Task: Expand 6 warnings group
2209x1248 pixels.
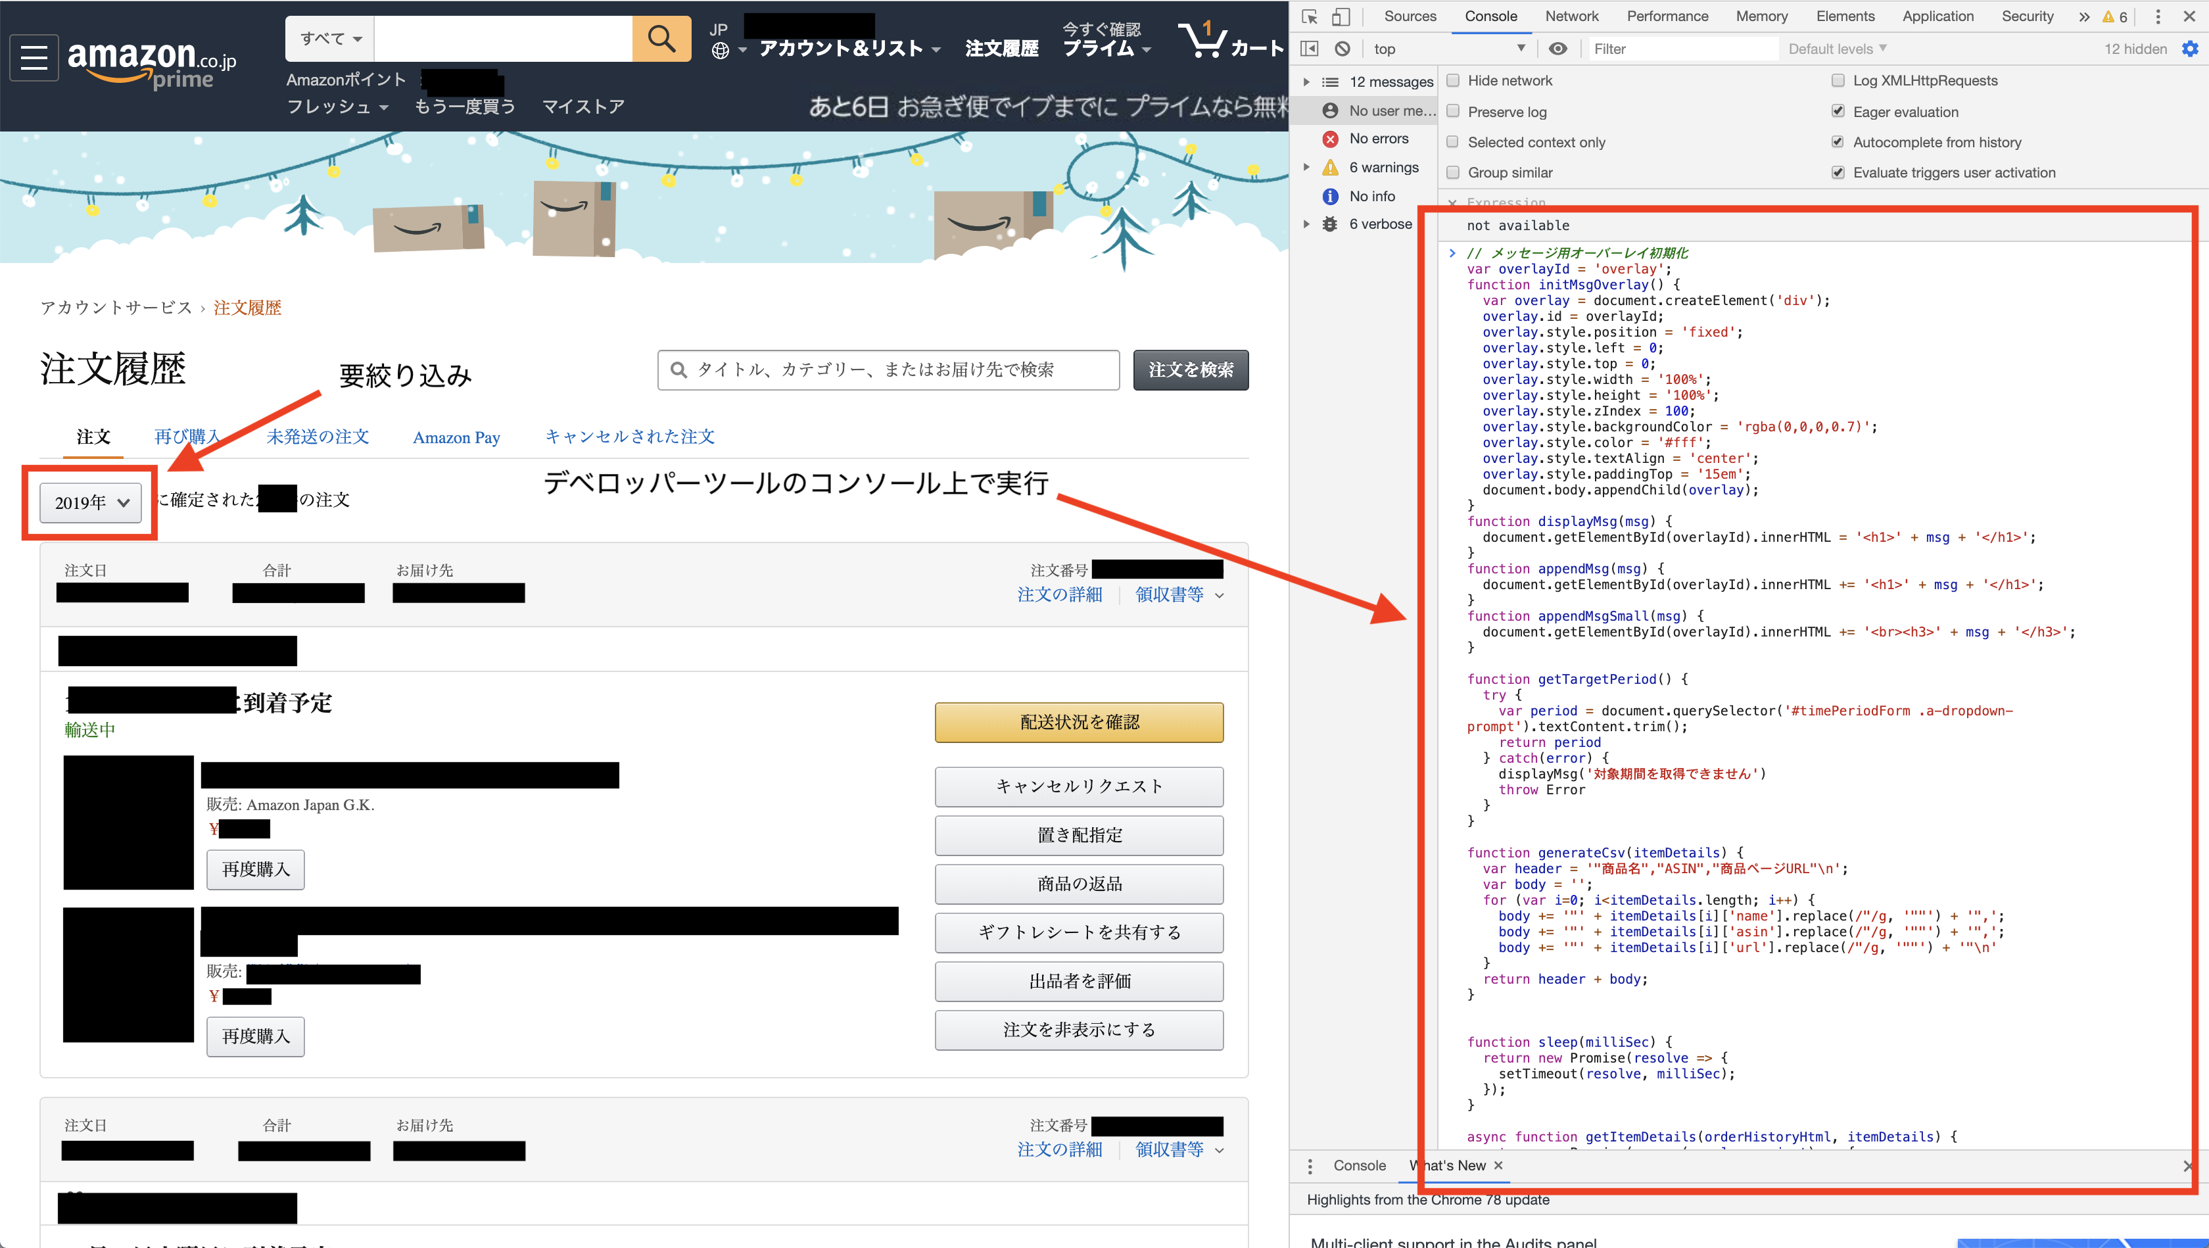Action: pos(1306,167)
